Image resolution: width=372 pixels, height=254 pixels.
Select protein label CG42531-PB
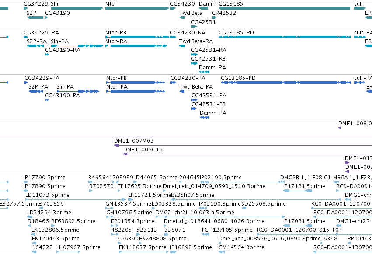[x=209, y=104]
